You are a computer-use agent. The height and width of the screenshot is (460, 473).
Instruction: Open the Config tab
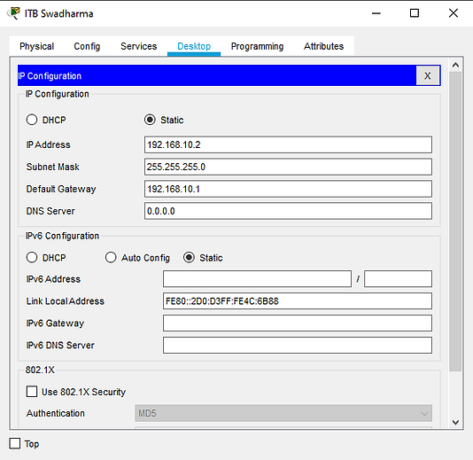tap(87, 46)
